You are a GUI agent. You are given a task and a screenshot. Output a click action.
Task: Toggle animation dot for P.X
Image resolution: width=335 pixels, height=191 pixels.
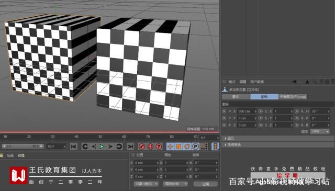coord(224,111)
